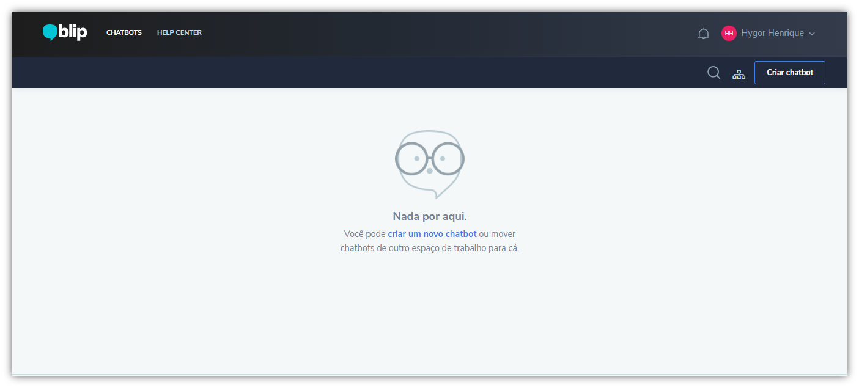
Task: Open the Hygor Henrique account menu
Action: (769, 34)
